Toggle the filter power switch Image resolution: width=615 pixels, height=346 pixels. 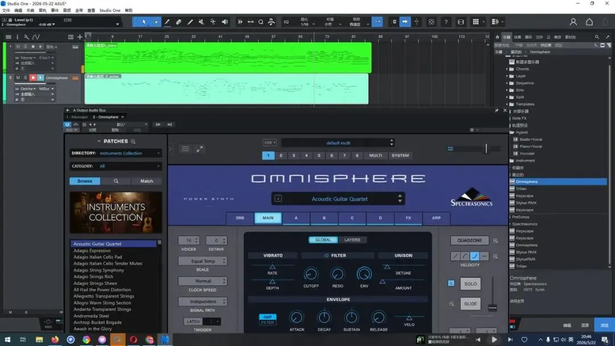click(x=326, y=256)
